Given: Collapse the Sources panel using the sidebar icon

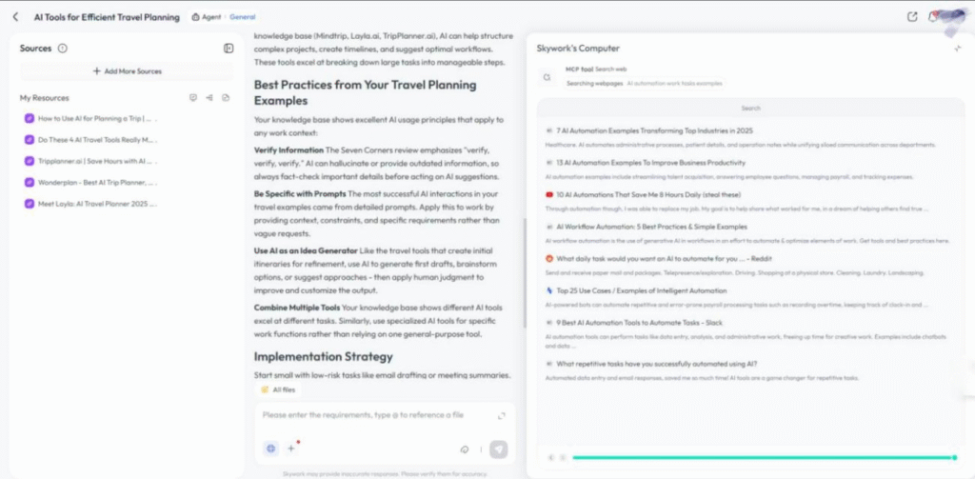Looking at the screenshot, I should pos(229,49).
